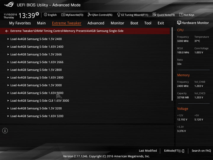This screenshot has height=160, width=213.
Task: Expand arrow for S-Side 1.65V 2666 preset
Action: [x=8, y=62]
